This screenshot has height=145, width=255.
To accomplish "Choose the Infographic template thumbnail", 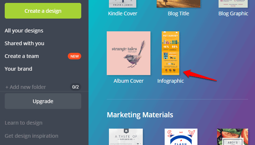I will click(170, 53).
